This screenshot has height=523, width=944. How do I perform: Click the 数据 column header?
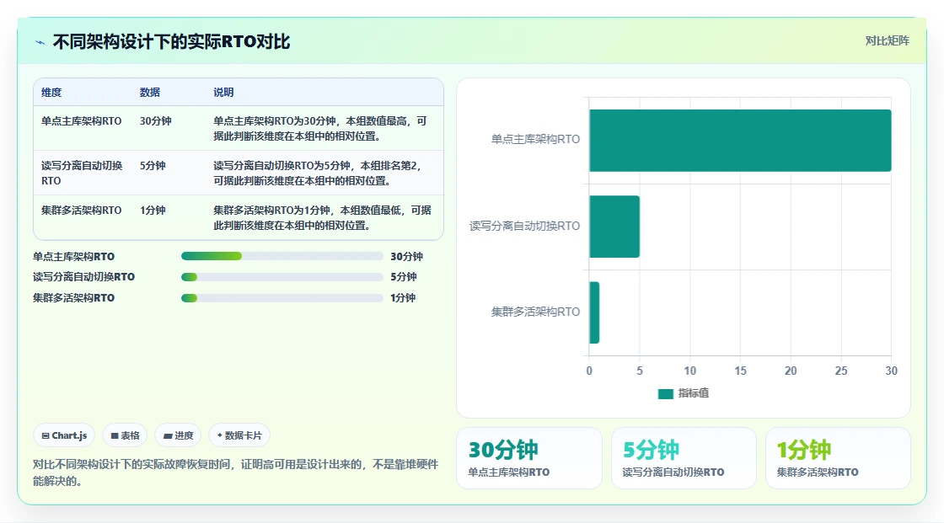(150, 92)
